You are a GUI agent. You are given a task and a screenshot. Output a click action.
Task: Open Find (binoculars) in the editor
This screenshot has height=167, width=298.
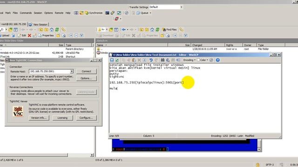163,60
